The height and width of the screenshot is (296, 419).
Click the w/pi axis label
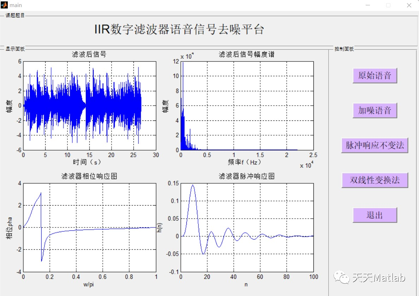89,284
